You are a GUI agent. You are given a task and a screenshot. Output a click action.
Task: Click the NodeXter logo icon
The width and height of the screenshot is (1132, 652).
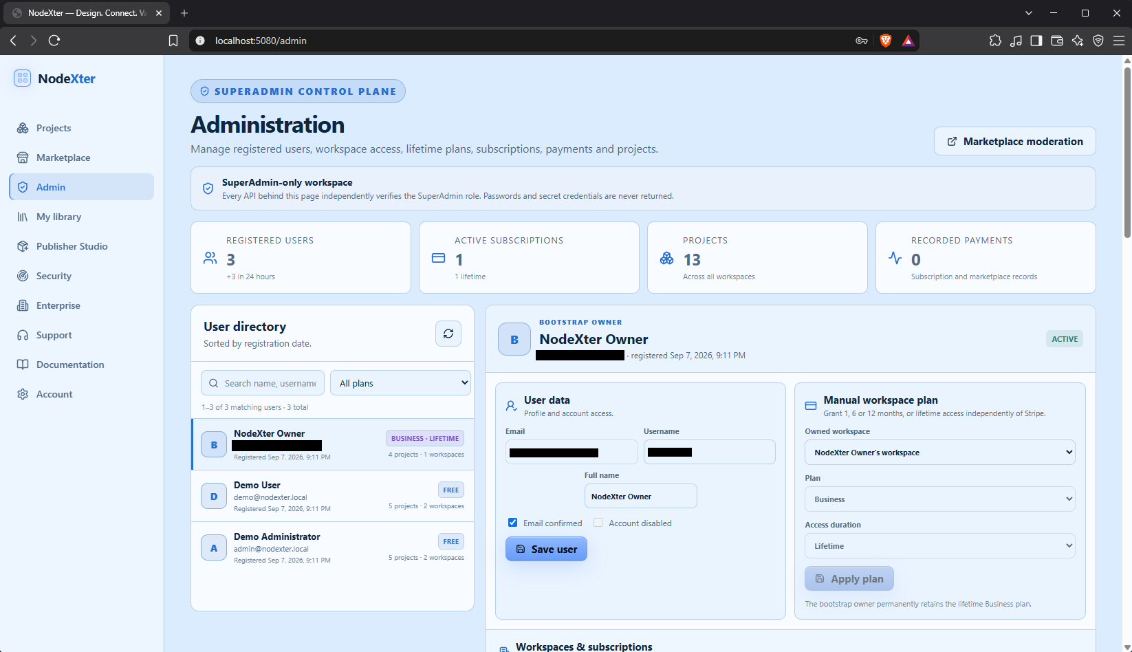tap(23, 78)
